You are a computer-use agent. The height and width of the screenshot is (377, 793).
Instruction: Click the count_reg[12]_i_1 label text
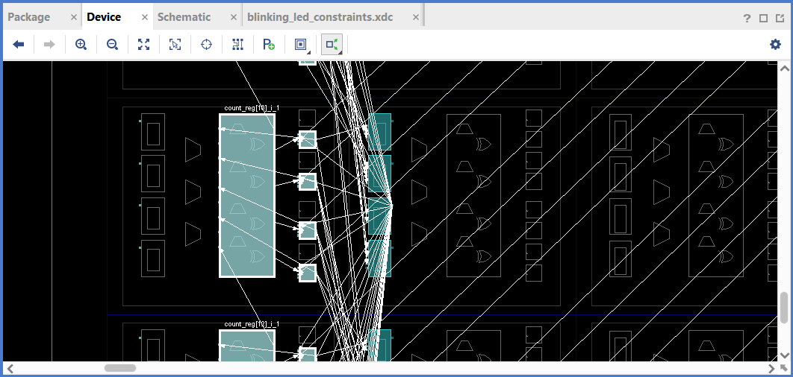pos(252,324)
